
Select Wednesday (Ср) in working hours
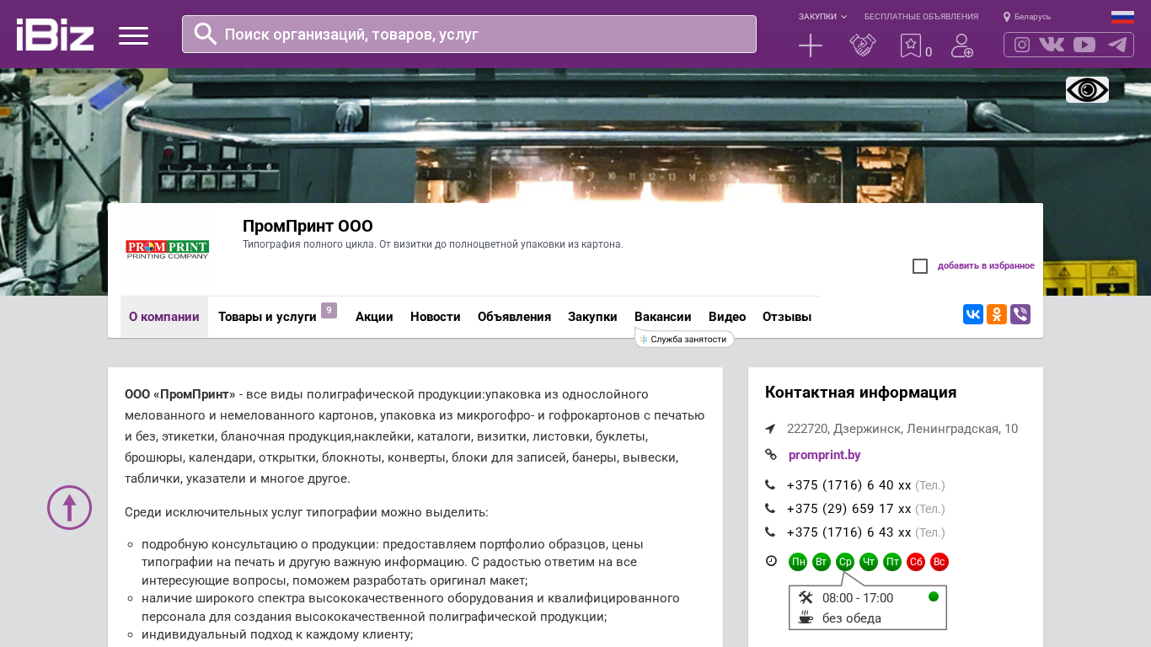pyautogui.click(x=845, y=562)
